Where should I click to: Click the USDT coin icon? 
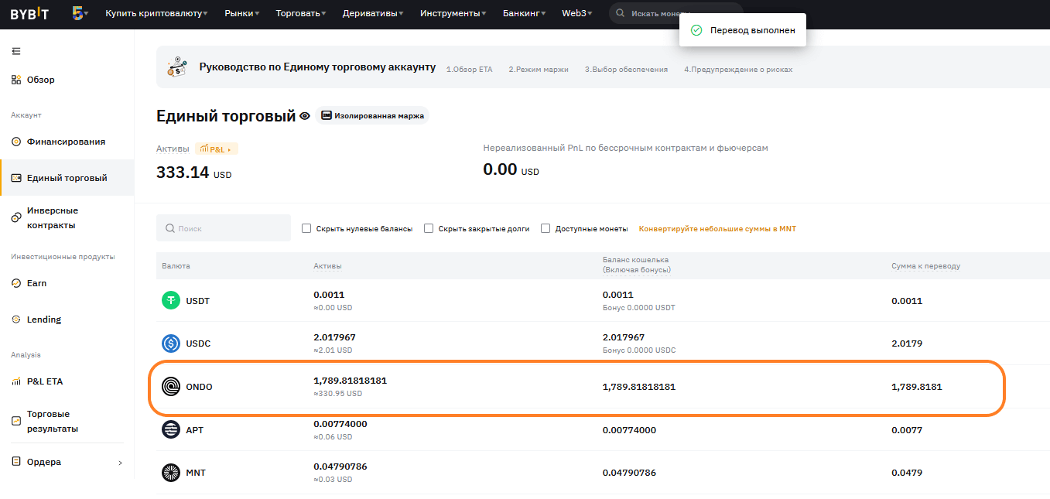click(x=171, y=301)
